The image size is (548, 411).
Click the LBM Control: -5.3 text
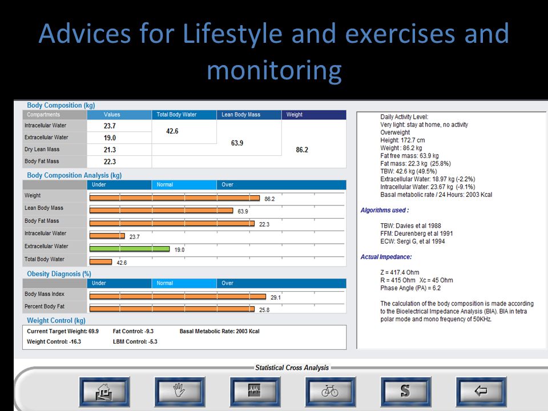tap(135, 341)
